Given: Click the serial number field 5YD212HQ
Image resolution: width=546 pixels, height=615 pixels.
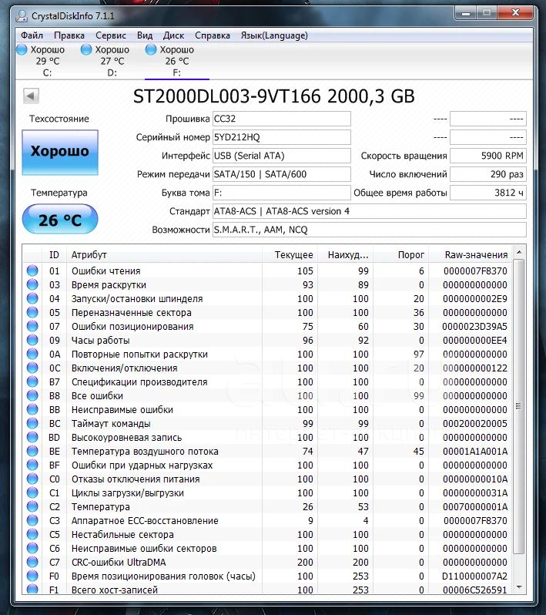Looking at the screenshot, I should 281,137.
